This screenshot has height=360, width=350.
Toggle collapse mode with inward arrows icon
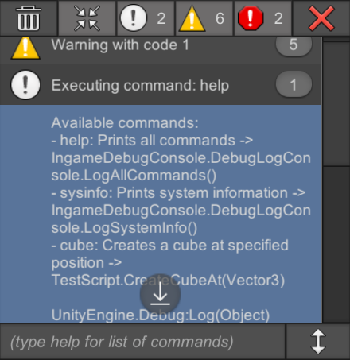pos(87,18)
